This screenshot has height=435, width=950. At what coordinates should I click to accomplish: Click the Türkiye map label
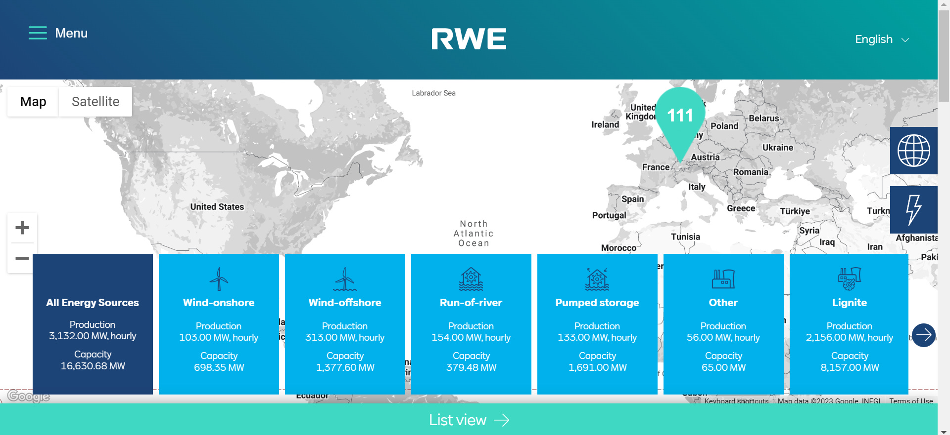795,211
